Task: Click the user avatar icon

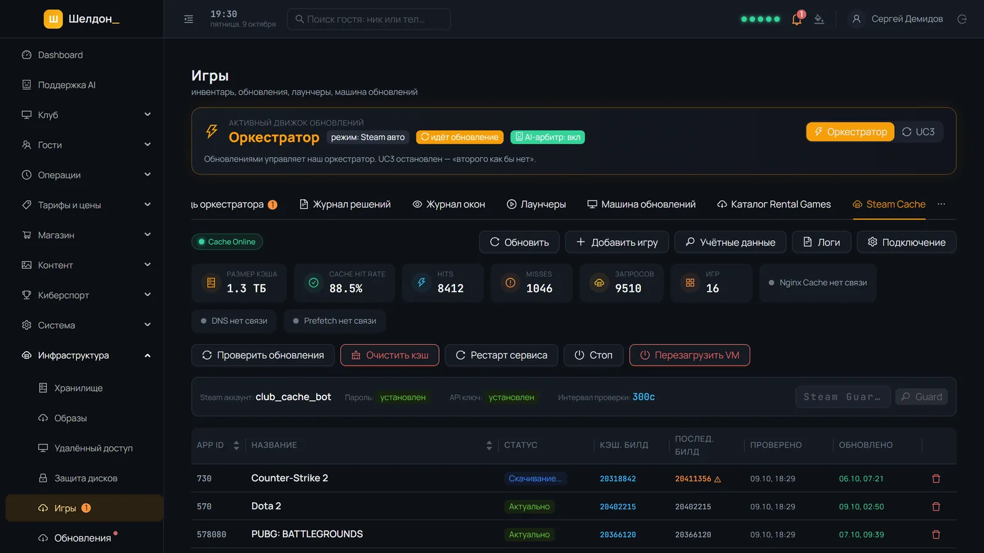Action: (856, 19)
